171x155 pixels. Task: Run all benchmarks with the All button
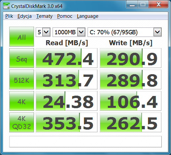(21, 37)
